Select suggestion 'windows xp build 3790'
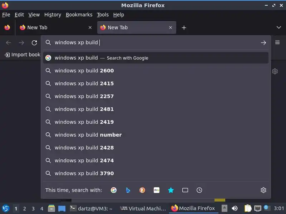The width and height of the screenshot is (286, 214). [156, 173]
